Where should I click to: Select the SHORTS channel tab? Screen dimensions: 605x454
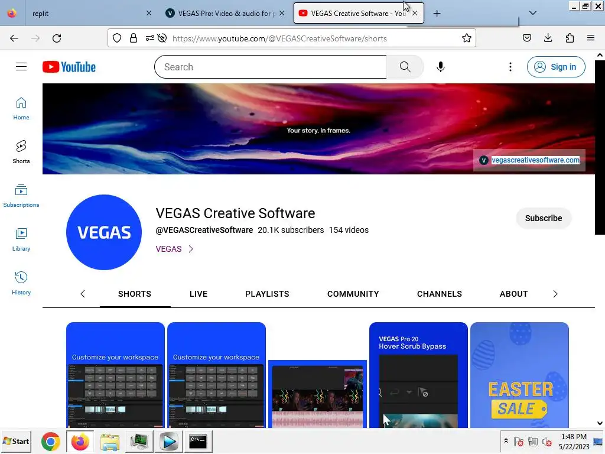(135, 294)
